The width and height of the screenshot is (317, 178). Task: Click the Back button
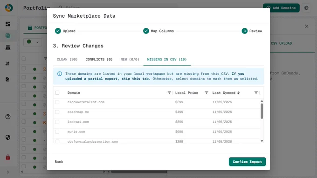click(x=59, y=162)
